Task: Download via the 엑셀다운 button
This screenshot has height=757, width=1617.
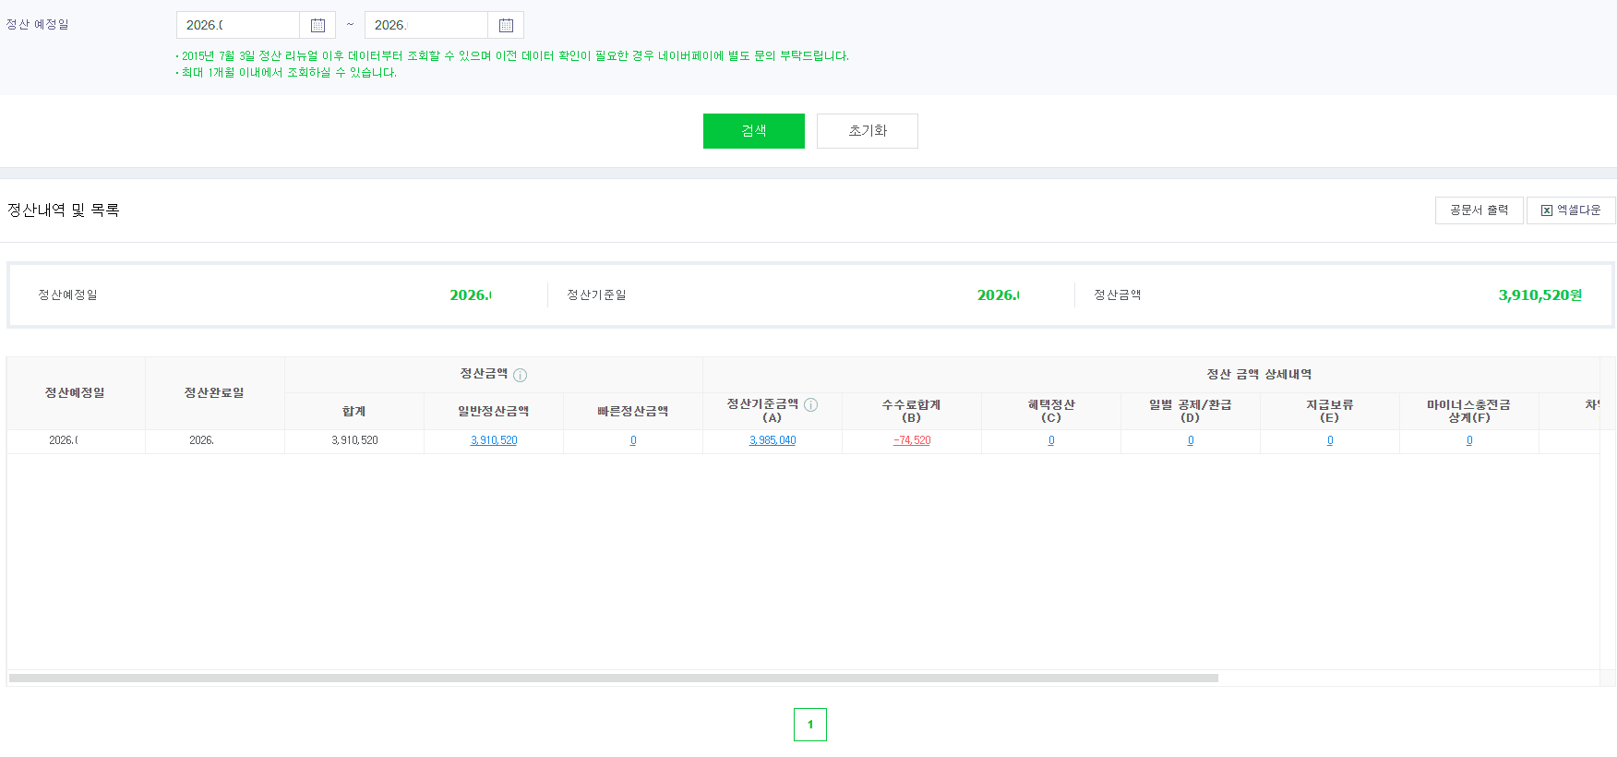Action: coord(1571,210)
